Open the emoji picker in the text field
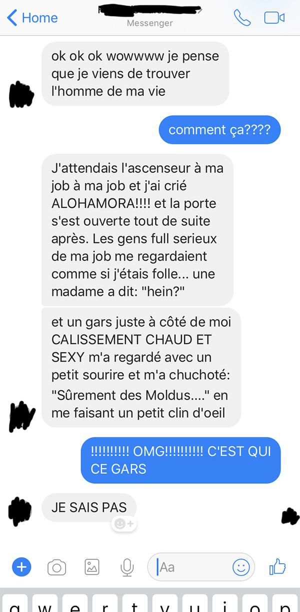This screenshot has width=300, height=612. [x=241, y=567]
